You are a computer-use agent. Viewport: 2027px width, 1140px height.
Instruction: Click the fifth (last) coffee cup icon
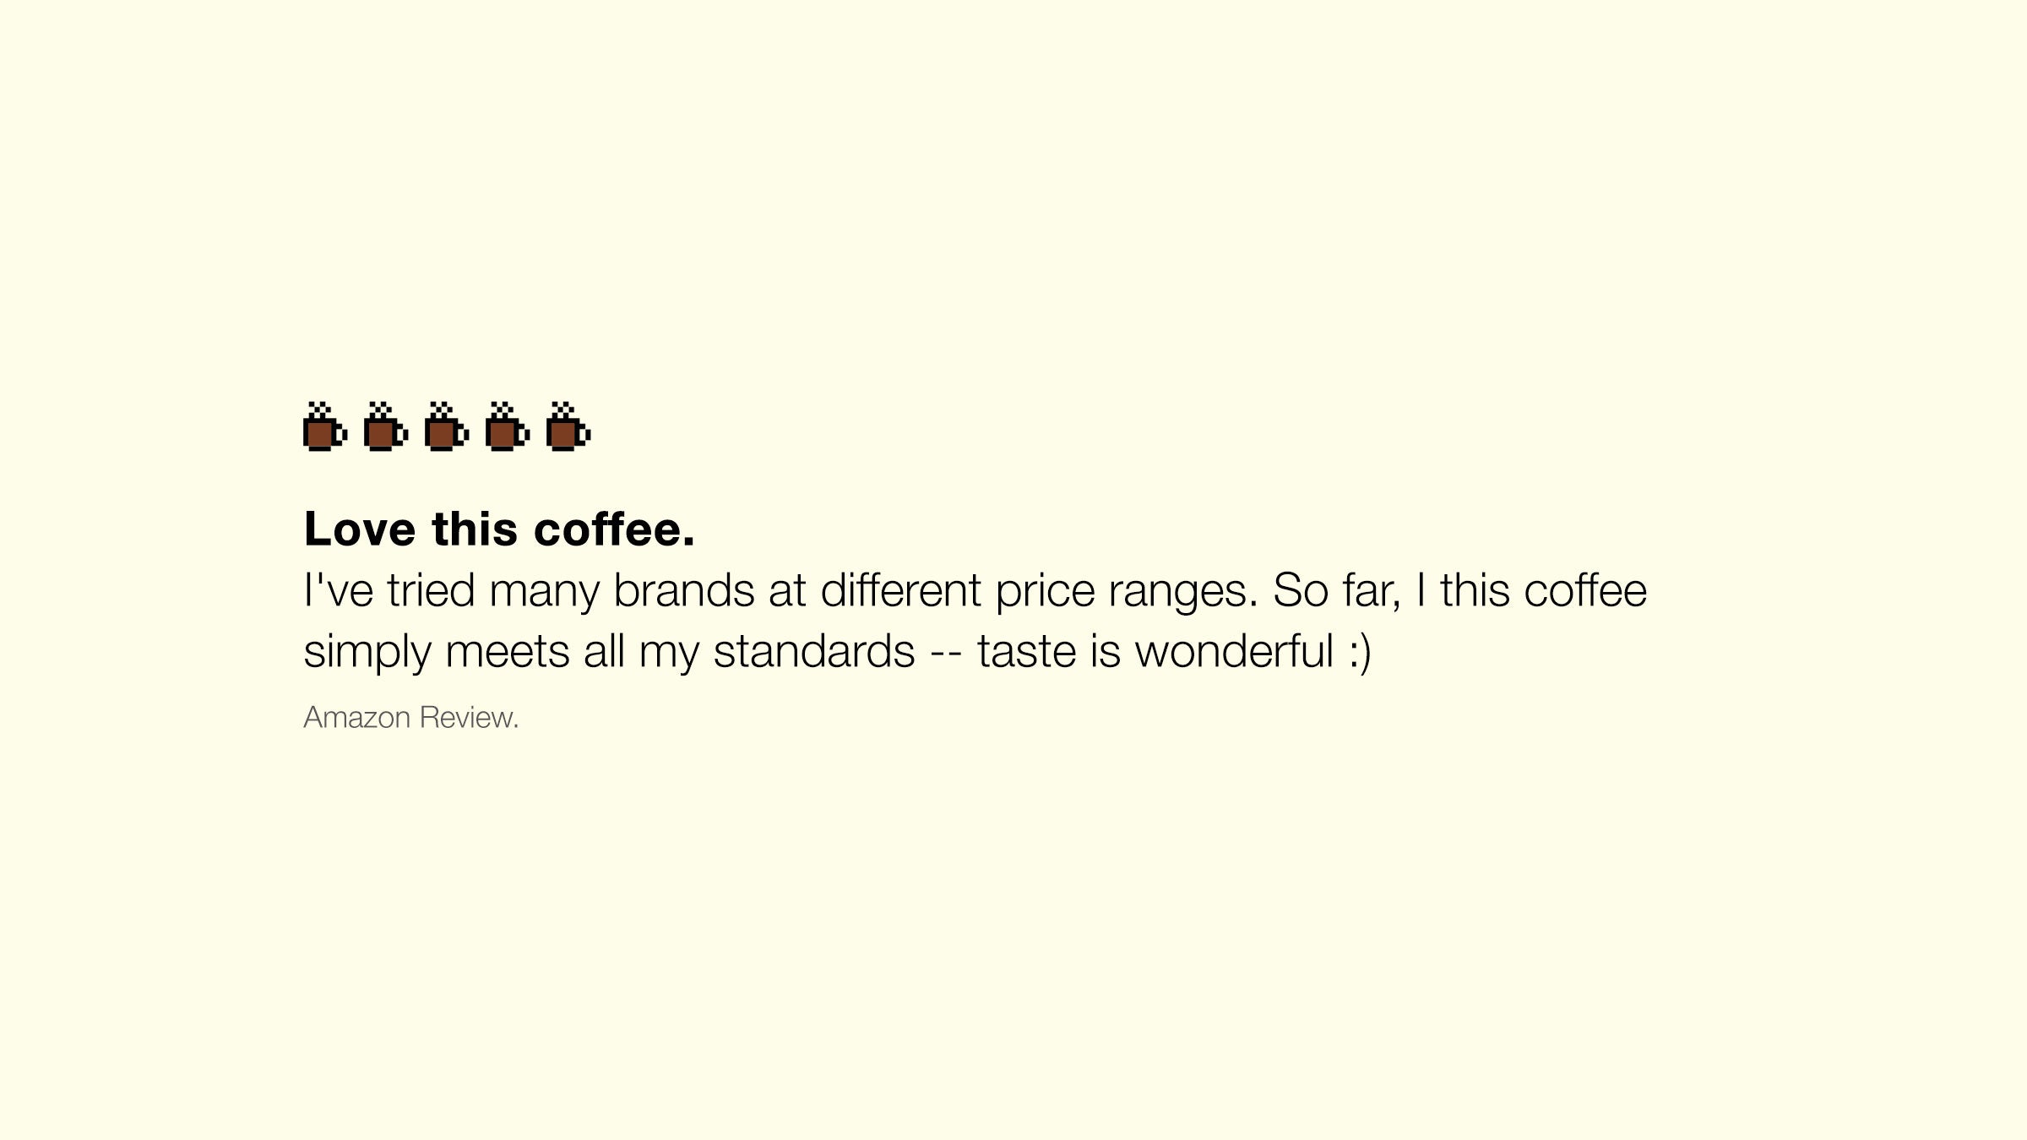coord(568,428)
